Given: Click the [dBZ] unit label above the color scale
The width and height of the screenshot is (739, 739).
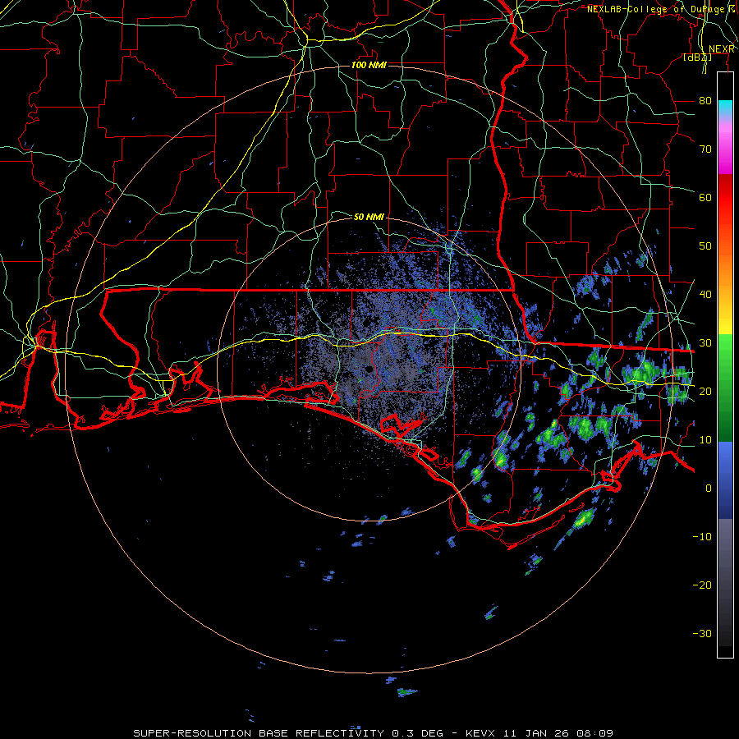Looking at the screenshot, I should 697,57.
